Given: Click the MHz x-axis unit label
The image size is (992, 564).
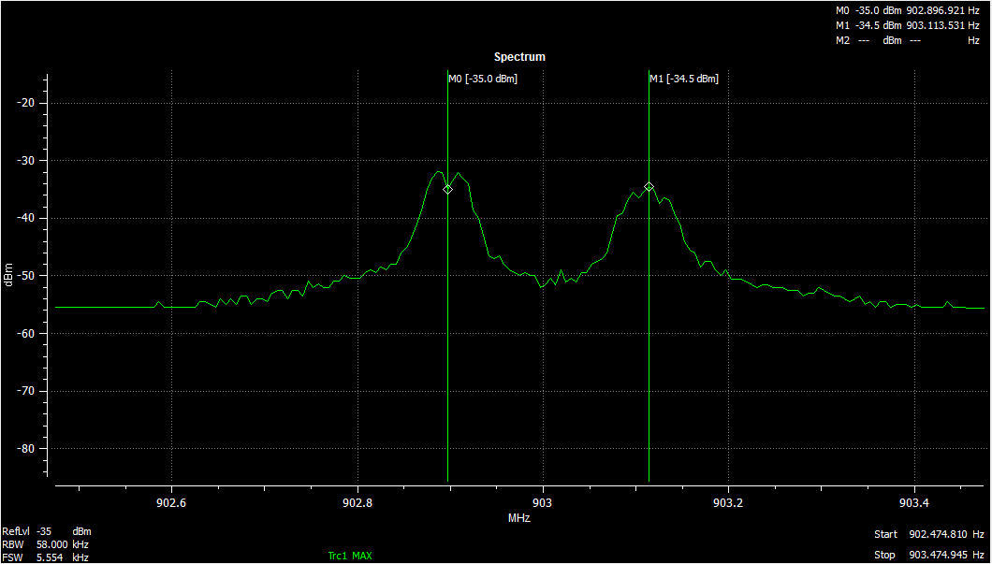Looking at the screenshot, I should [518, 518].
